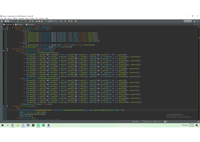Click the restored view icon in left sidebar
Viewport: 200px width, 142px height.
[x=1, y=27]
